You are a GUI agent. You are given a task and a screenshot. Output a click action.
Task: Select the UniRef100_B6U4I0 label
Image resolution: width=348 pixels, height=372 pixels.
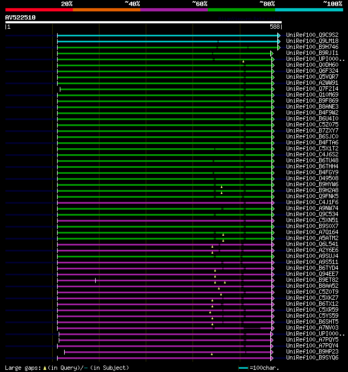312,118
